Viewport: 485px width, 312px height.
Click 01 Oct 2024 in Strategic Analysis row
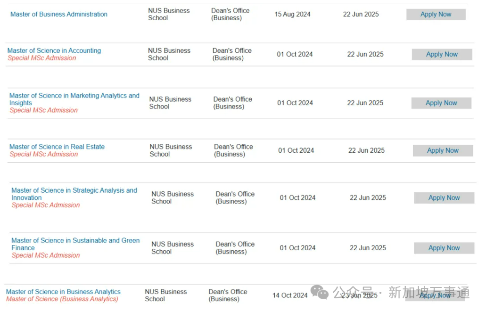[297, 197]
